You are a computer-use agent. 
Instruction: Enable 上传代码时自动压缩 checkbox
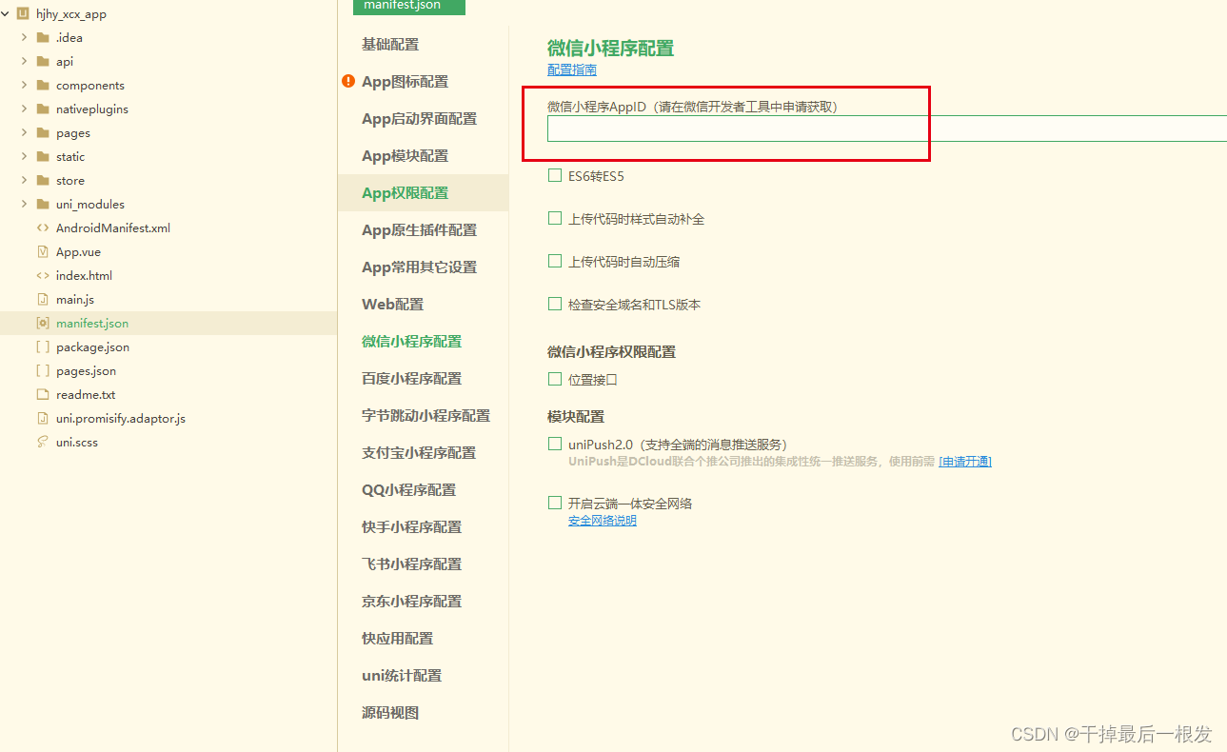pyautogui.click(x=555, y=261)
